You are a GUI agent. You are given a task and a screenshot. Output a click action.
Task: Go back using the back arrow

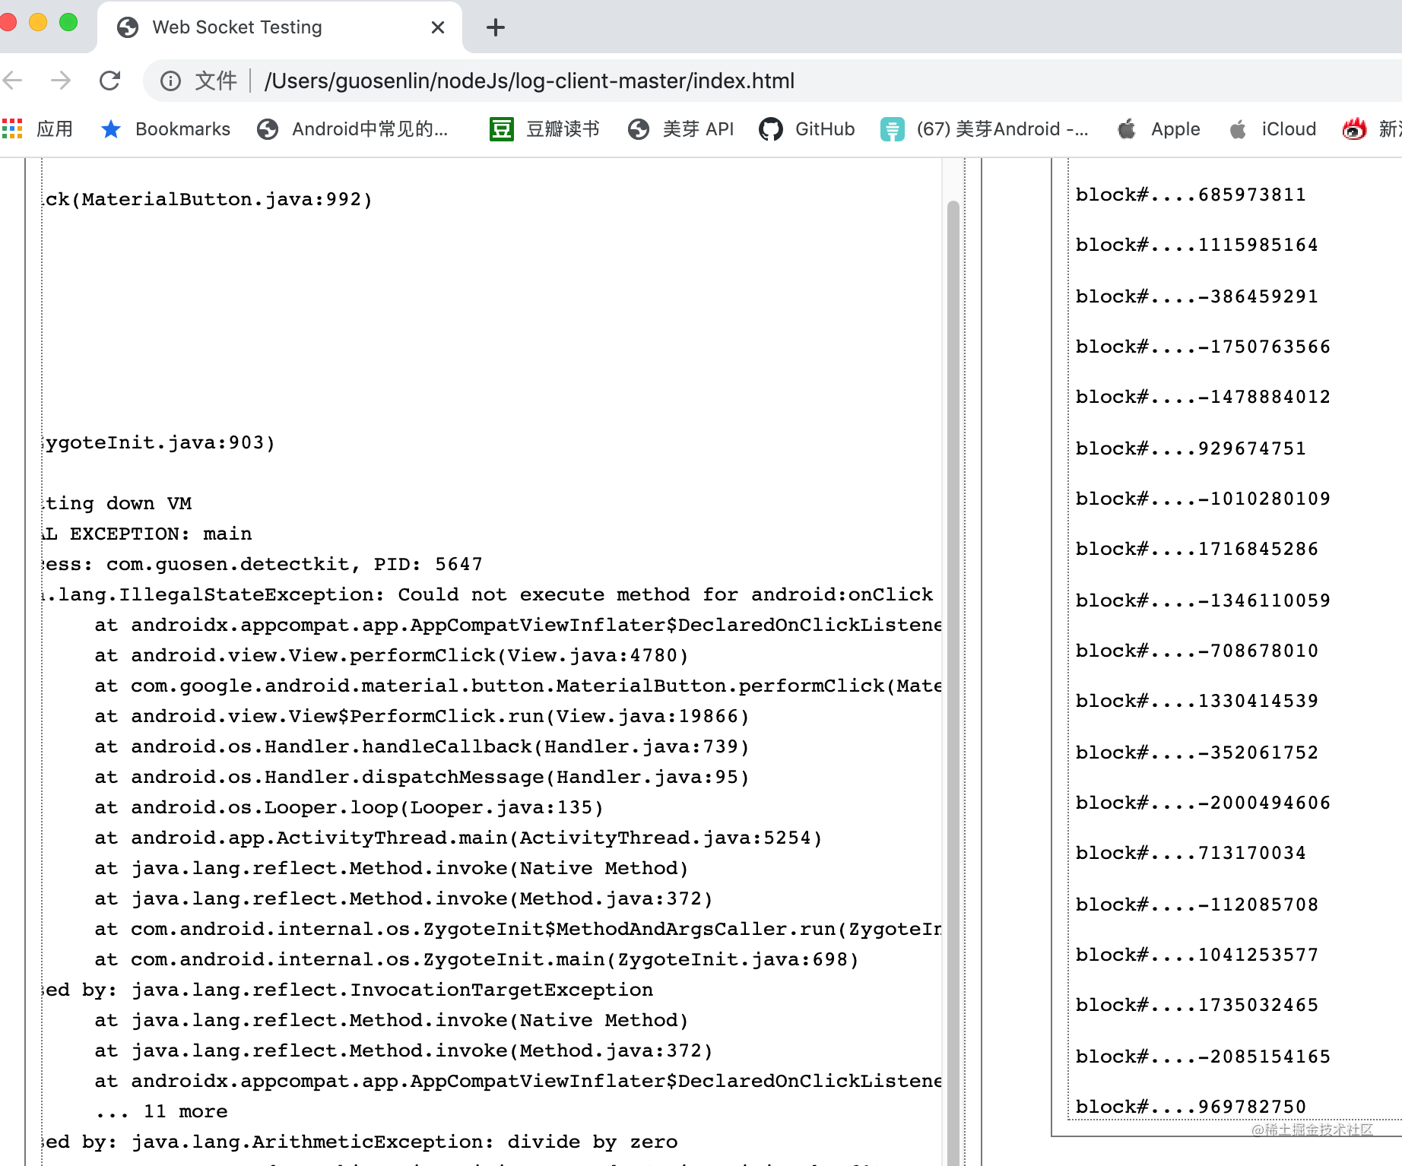coord(12,81)
